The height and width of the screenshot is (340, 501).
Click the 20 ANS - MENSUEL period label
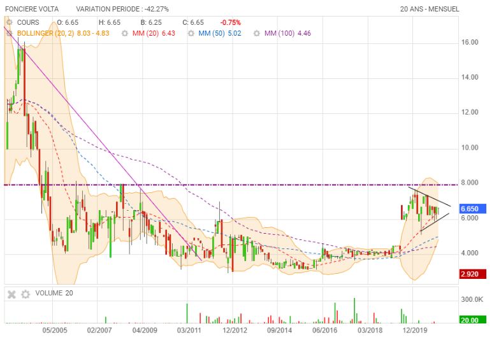pyautogui.click(x=430, y=9)
